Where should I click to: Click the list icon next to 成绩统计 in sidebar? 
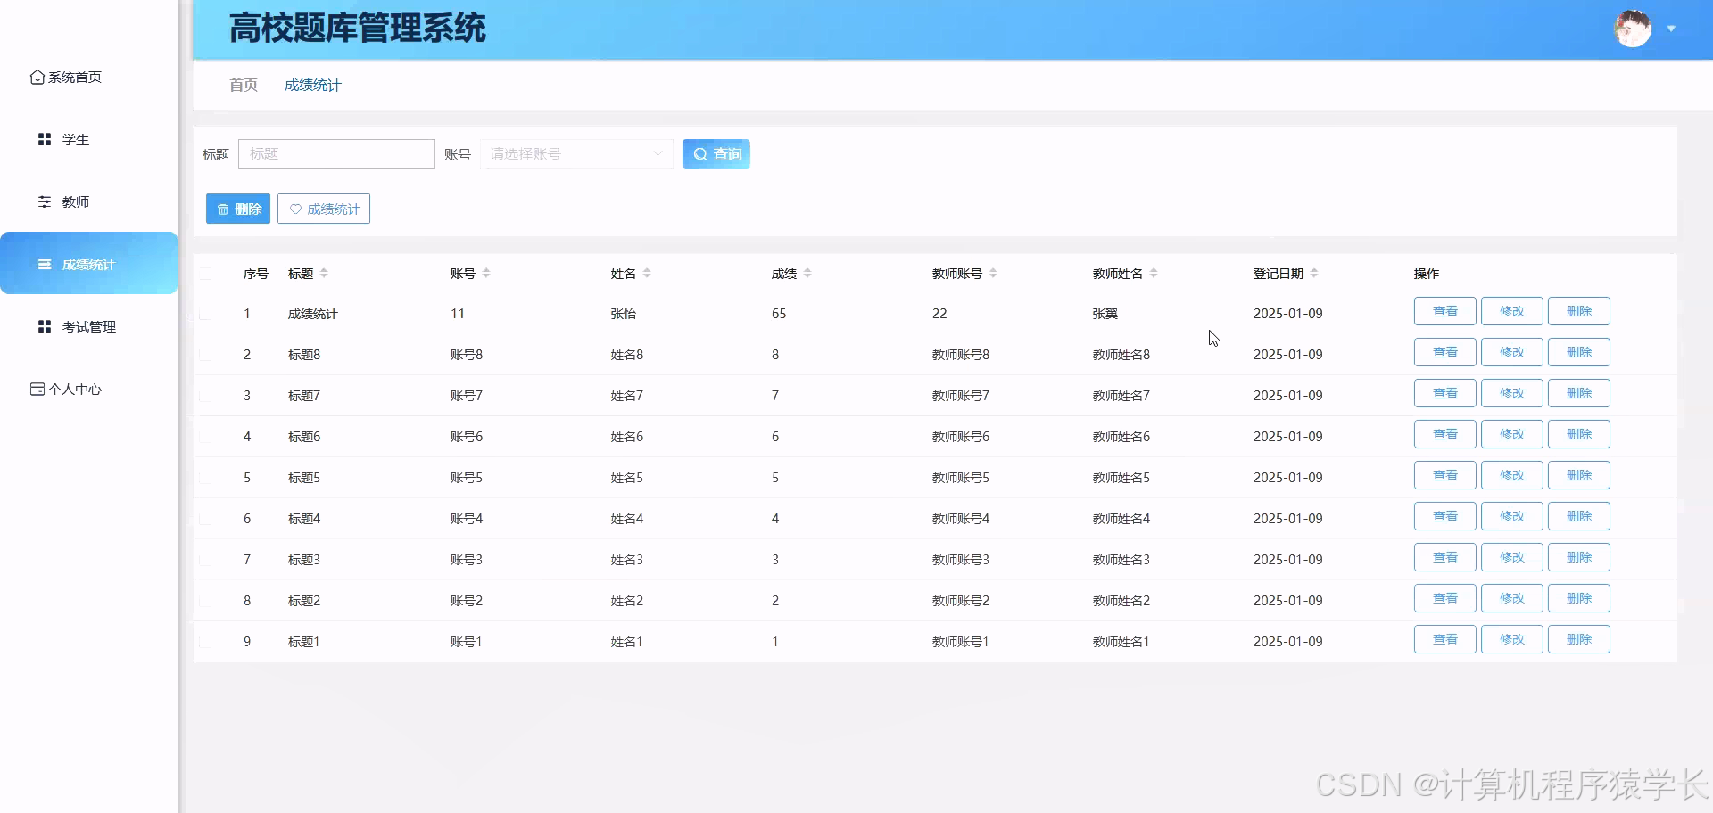45,264
